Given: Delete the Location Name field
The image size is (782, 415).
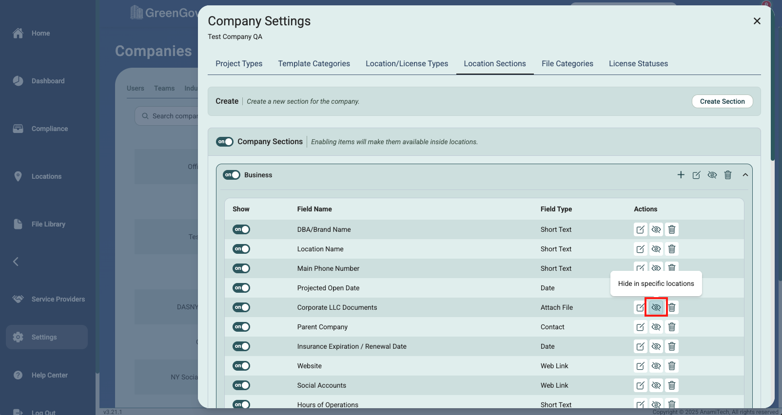Looking at the screenshot, I should [672, 249].
